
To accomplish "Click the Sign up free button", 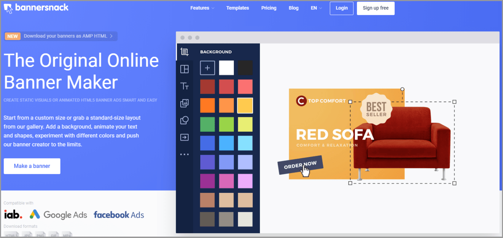I will 376,8.
